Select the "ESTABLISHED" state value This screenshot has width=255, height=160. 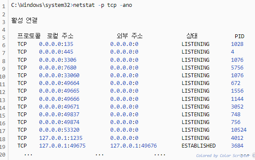pos(199,146)
